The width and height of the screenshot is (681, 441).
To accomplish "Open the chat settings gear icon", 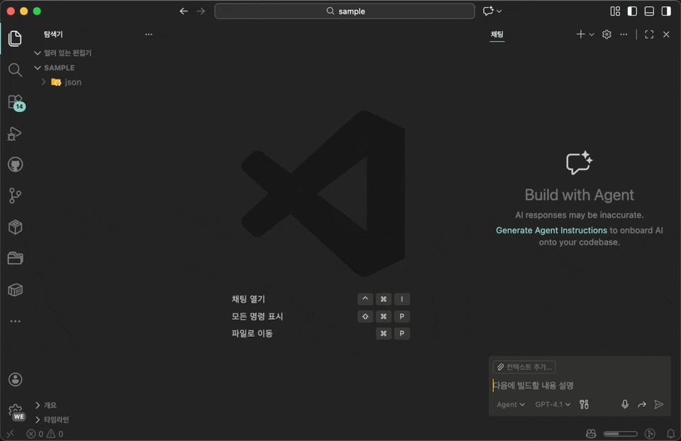I will tap(607, 34).
